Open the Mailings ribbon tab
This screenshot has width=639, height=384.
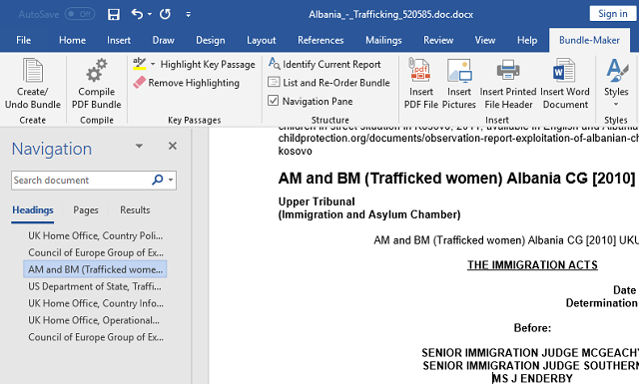(383, 40)
